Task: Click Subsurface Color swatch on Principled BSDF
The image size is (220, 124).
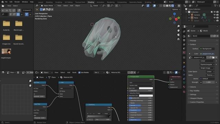Action: (146, 96)
